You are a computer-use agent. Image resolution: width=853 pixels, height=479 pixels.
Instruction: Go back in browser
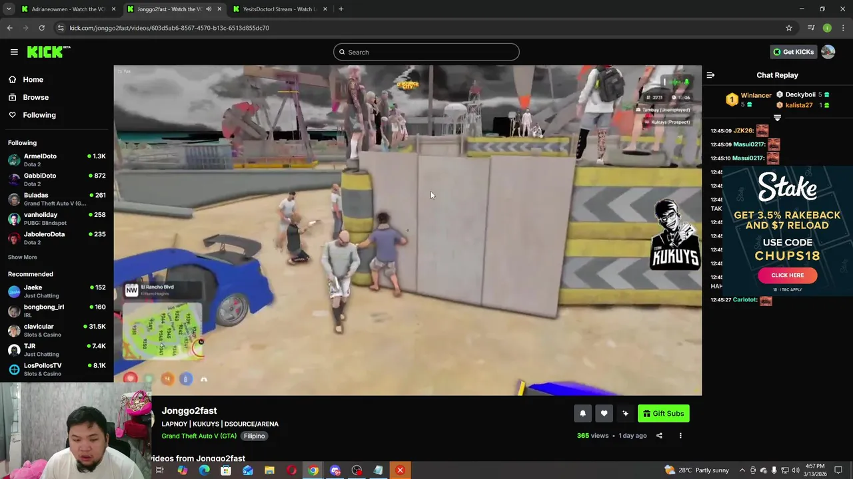point(9,28)
